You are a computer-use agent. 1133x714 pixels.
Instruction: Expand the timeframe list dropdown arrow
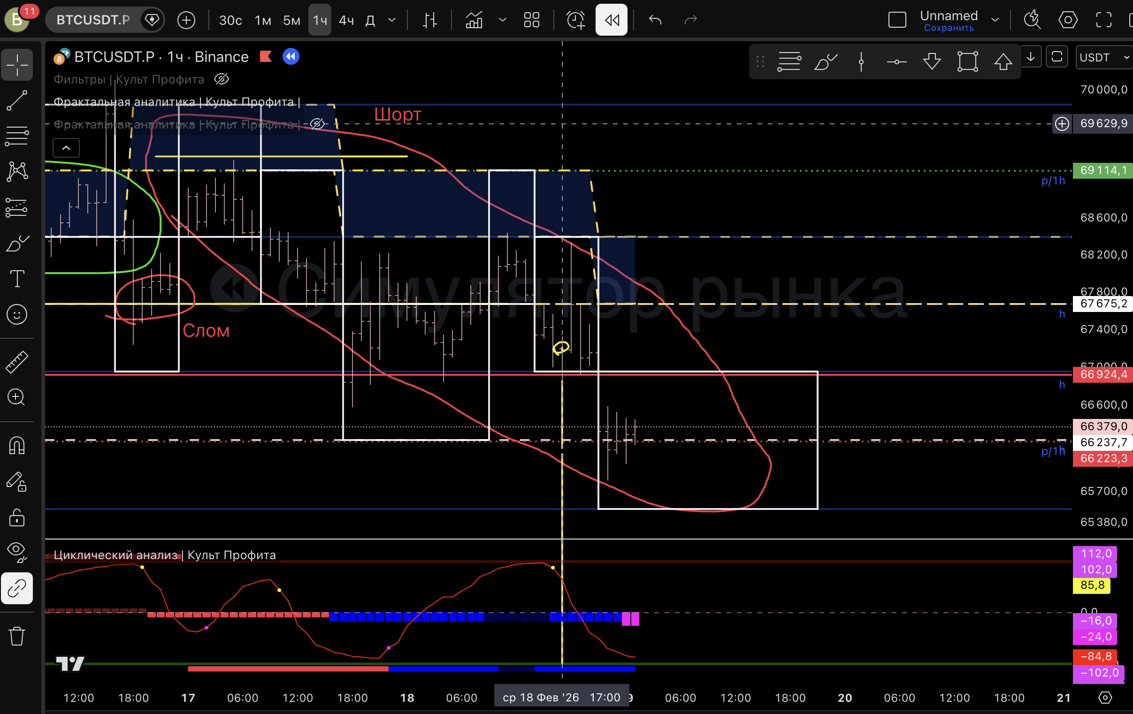click(x=391, y=20)
